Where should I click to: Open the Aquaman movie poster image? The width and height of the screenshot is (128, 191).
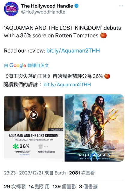(94, 128)
